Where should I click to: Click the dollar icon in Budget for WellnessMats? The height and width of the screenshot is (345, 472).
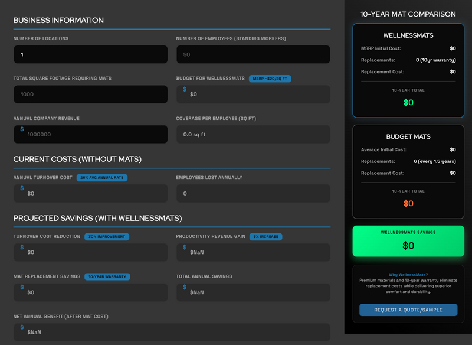coord(185,89)
